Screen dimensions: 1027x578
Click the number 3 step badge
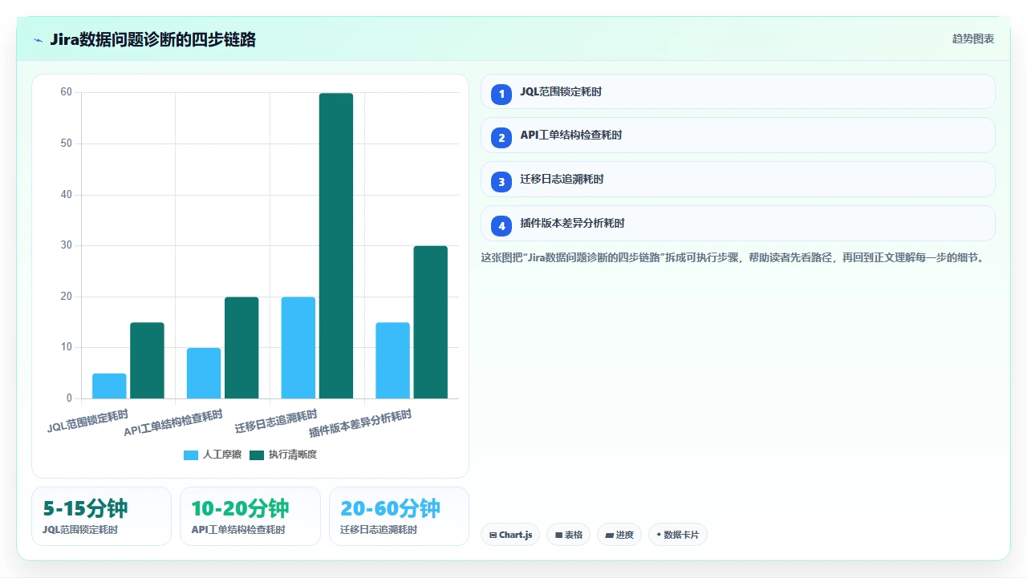pos(501,182)
